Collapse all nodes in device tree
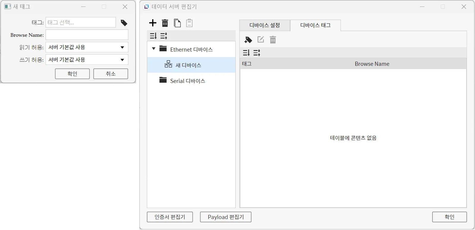475x230 pixels. 164,36
